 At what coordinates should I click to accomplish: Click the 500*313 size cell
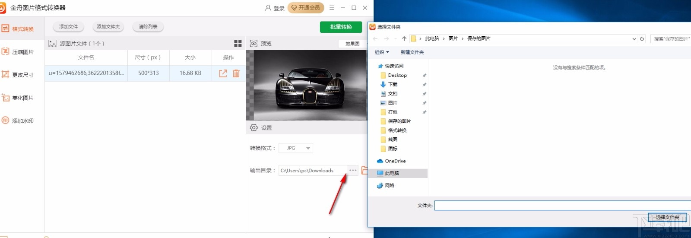(x=149, y=73)
